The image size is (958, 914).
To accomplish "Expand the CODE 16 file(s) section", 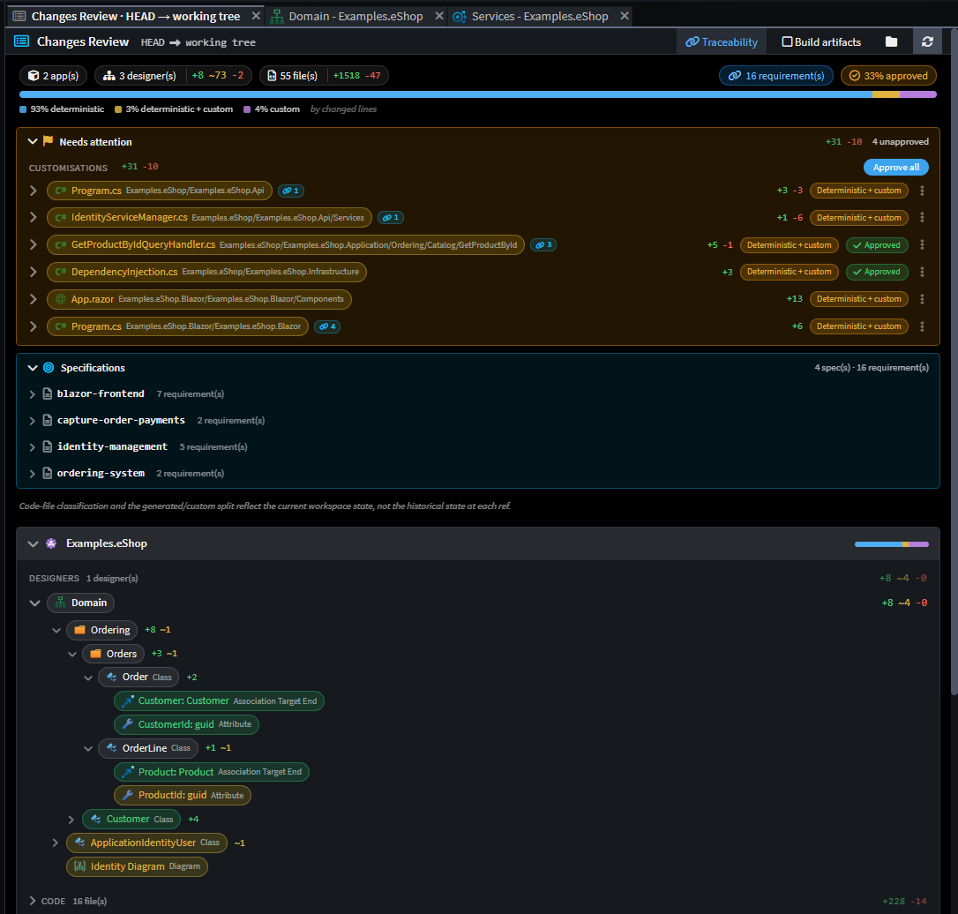I will pyautogui.click(x=33, y=901).
